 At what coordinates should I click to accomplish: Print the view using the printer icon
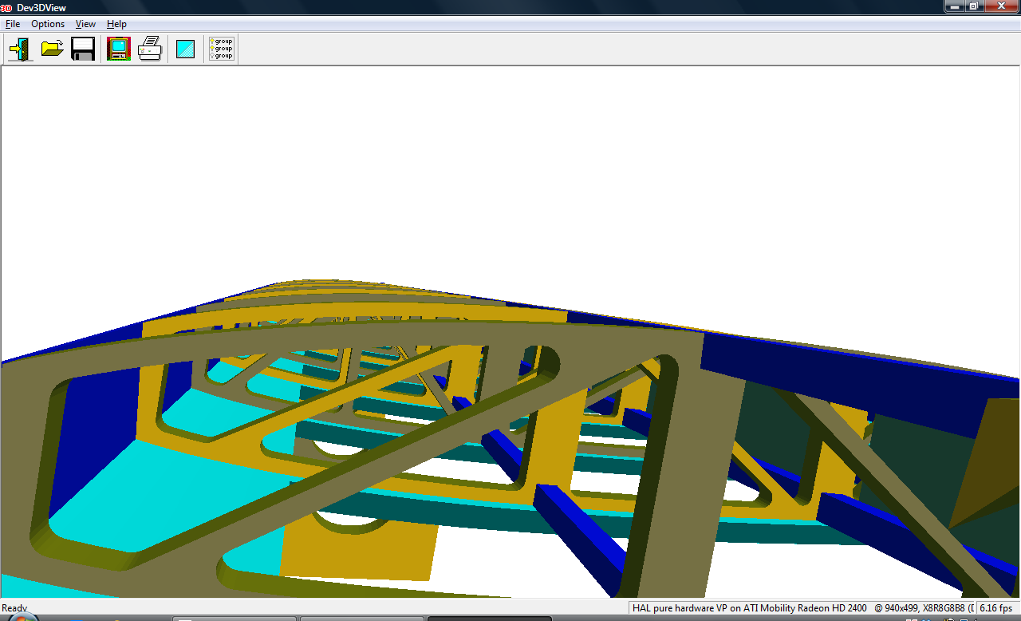[150, 49]
